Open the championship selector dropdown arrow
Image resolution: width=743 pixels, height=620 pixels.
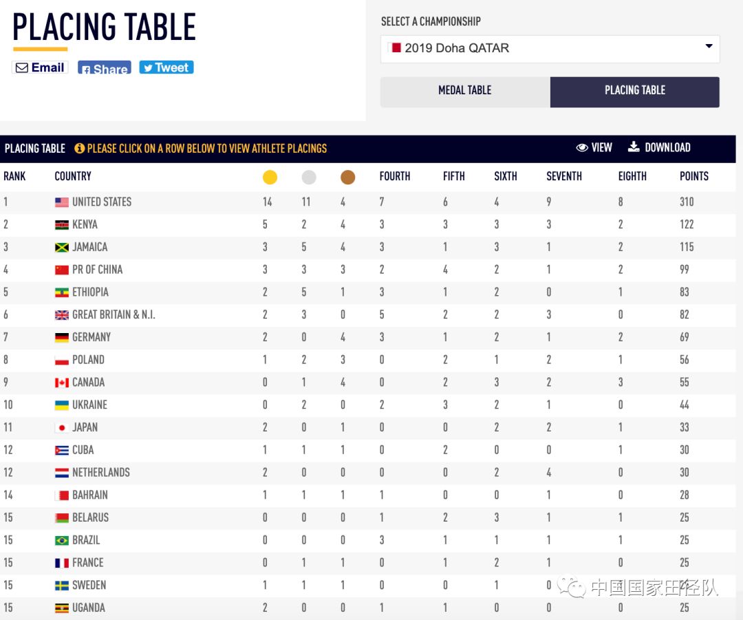pyautogui.click(x=709, y=47)
